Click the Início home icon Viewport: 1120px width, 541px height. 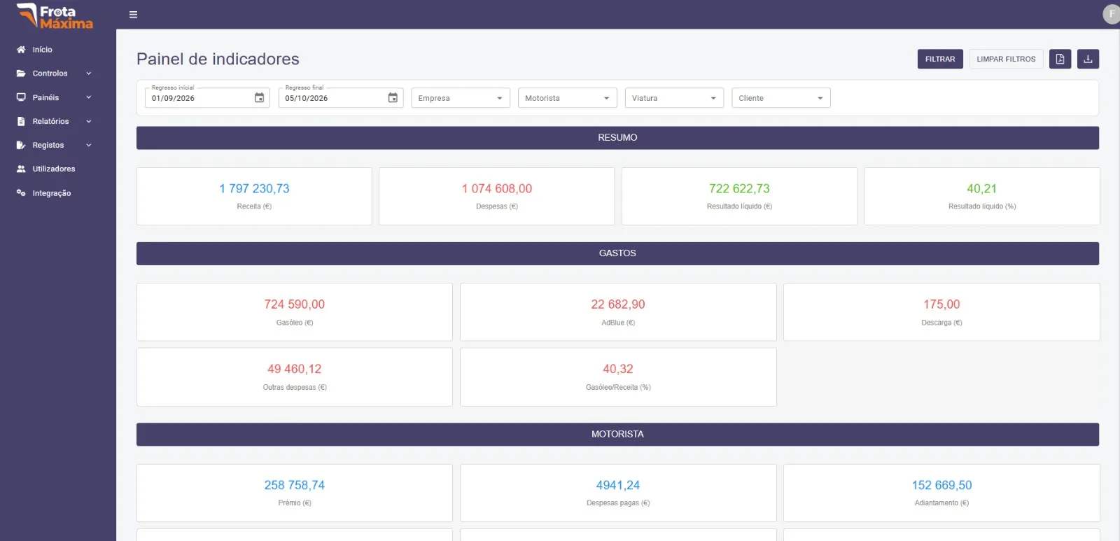click(21, 50)
